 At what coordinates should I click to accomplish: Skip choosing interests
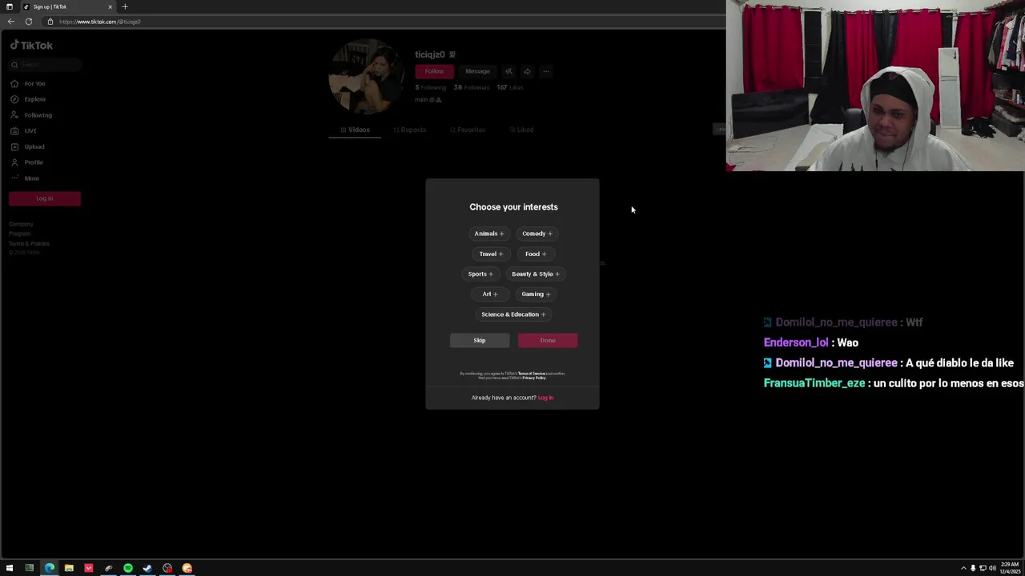click(x=479, y=340)
